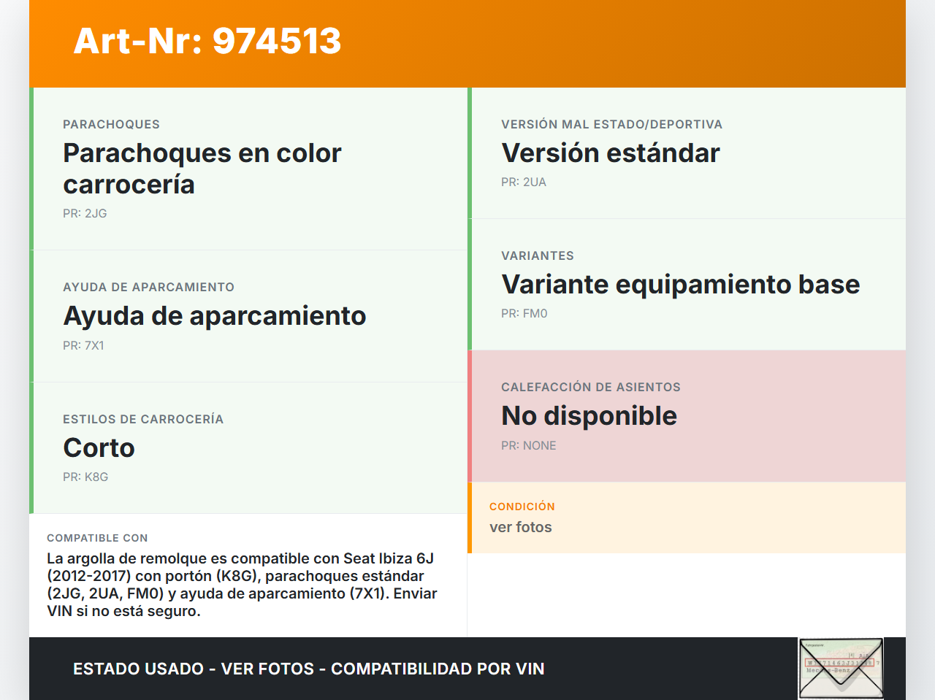
Task: Select the Corto body style value
Action: (x=99, y=447)
